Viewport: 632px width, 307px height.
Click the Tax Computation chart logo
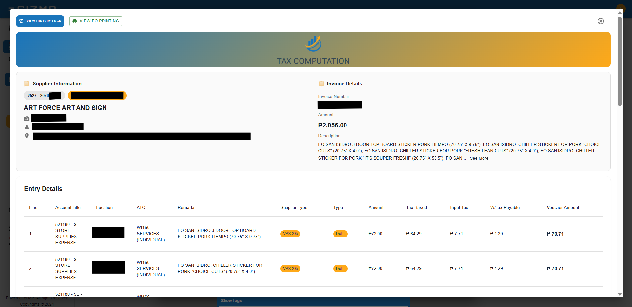[x=313, y=43]
